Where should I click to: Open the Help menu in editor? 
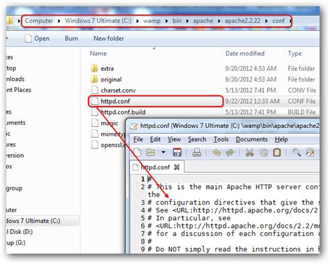click(x=281, y=139)
